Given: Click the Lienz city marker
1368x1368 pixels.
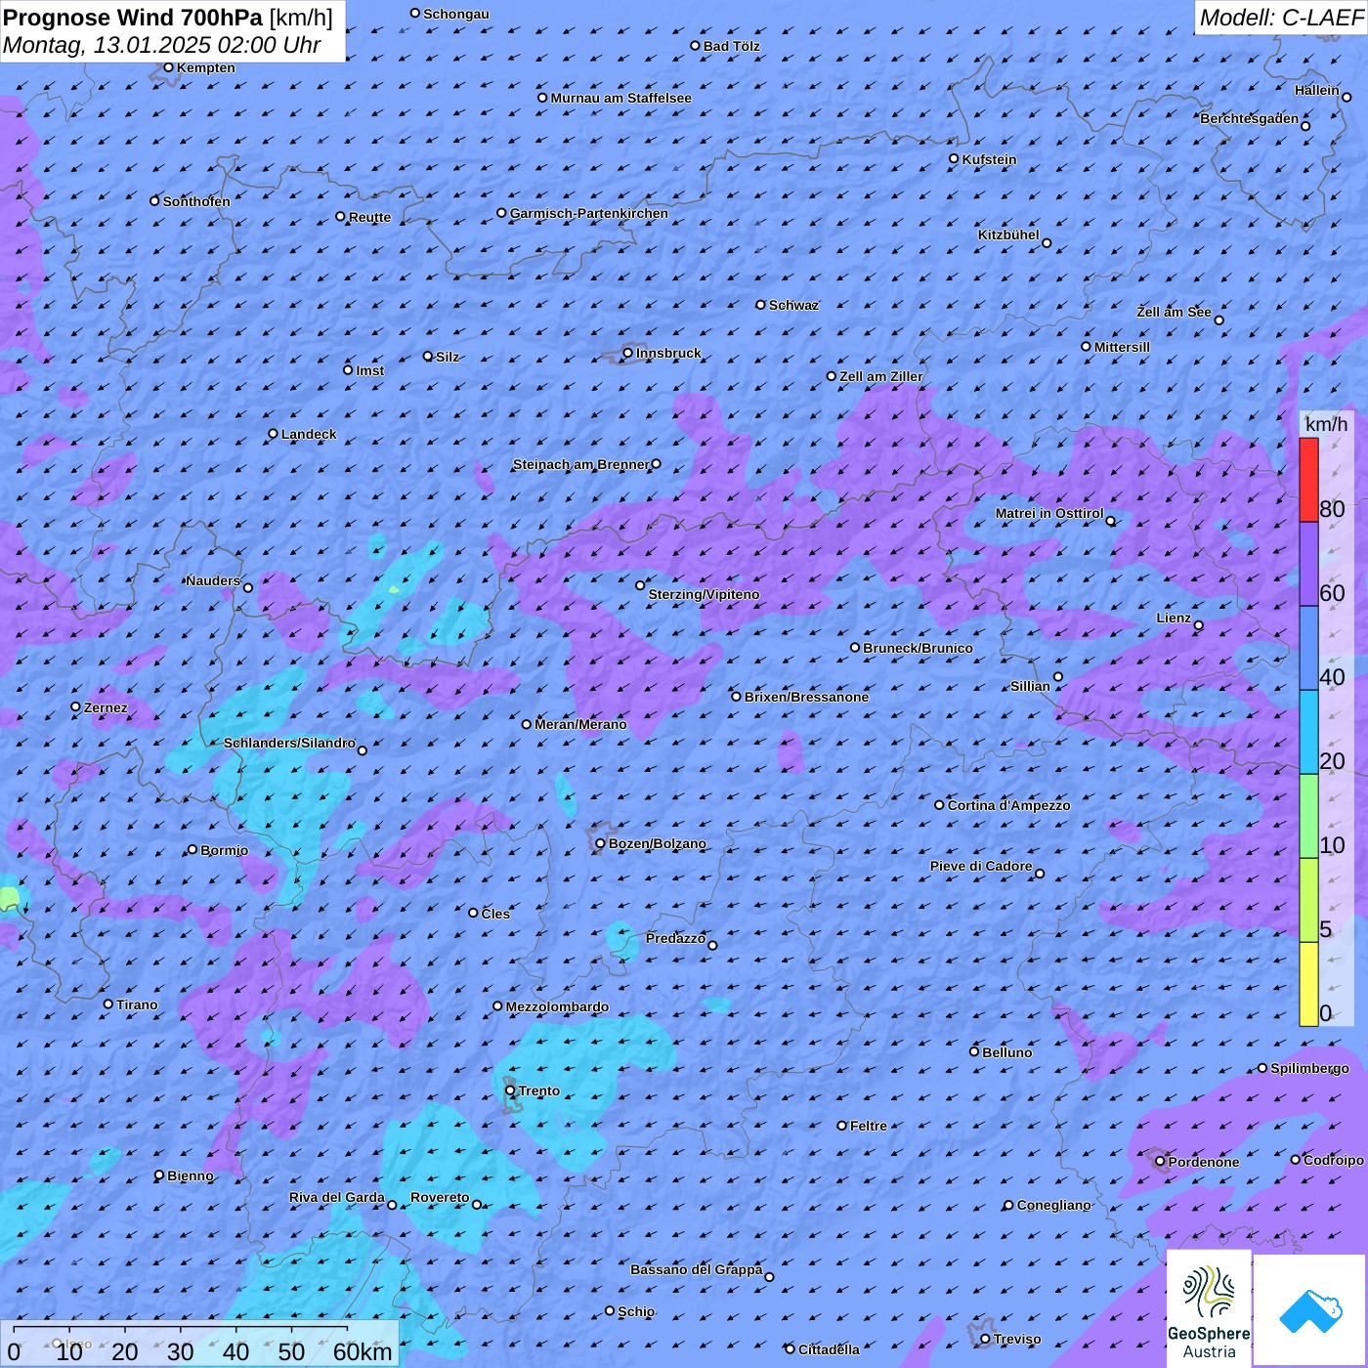Looking at the screenshot, I should point(1199,625).
